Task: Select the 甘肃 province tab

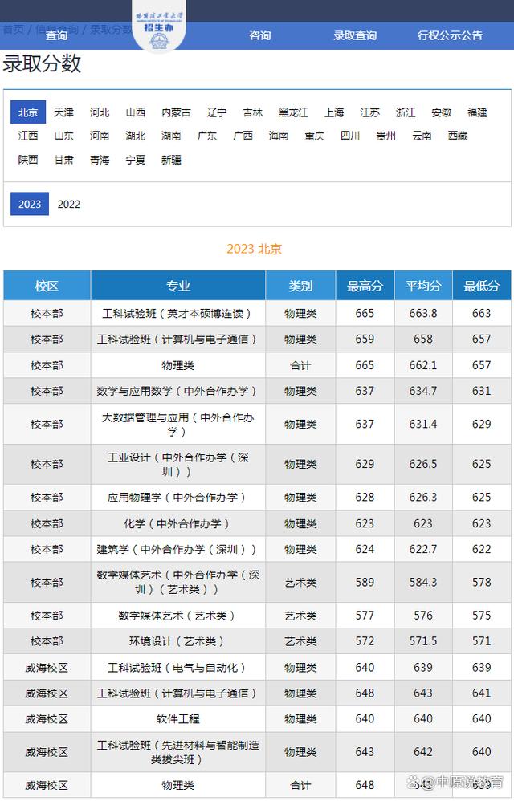Action: pyautogui.click(x=64, y=160)
